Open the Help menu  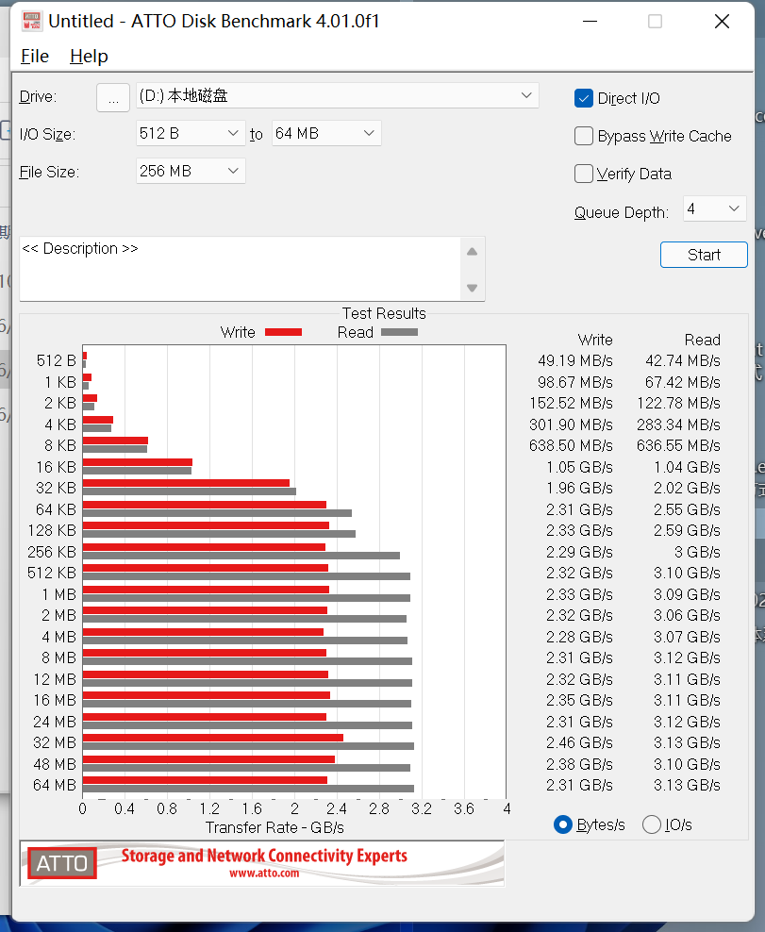[x=89, y=57]
